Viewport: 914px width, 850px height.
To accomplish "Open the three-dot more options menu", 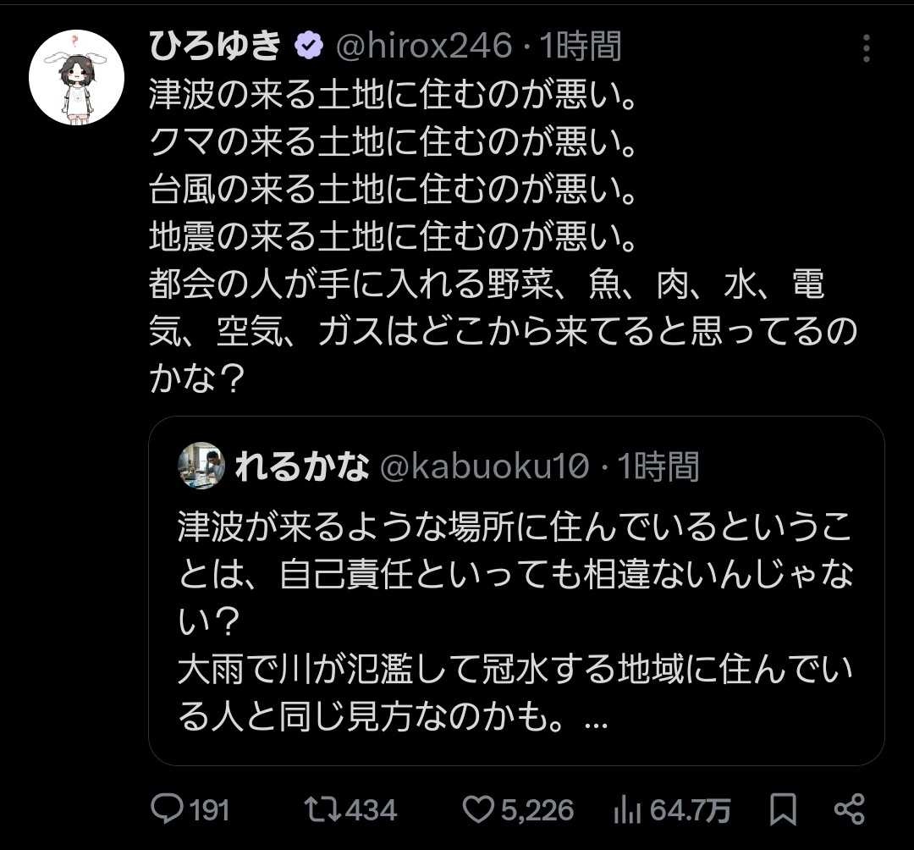I will [x=865, y=47].
